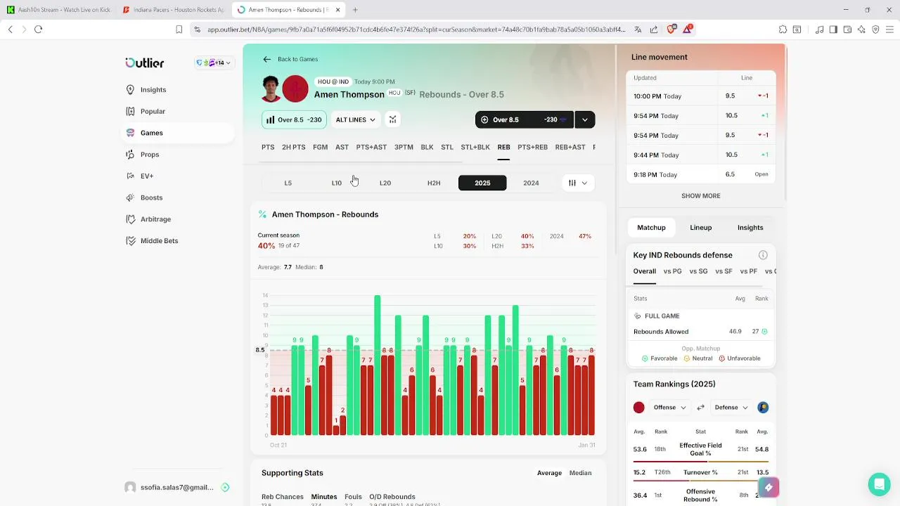
Task: Open the Offense dropdown in Team Rankings
Action: (669, 408)
